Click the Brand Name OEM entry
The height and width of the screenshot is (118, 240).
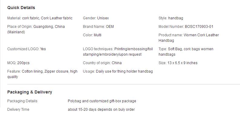[98, 27]
